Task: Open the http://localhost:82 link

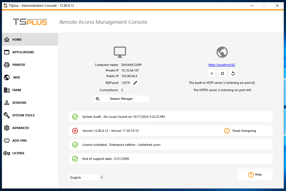Action: (x=222, y=65)
